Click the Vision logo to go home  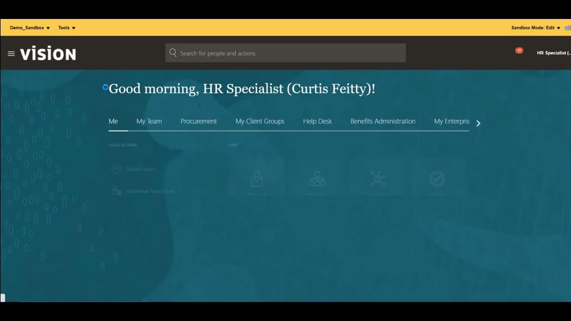point(48,53)
